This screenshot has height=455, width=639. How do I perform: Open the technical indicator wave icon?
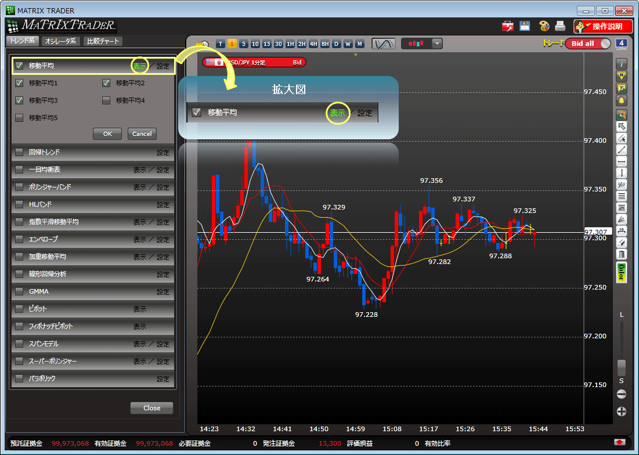pyautogui.click(x=384, y=44)
